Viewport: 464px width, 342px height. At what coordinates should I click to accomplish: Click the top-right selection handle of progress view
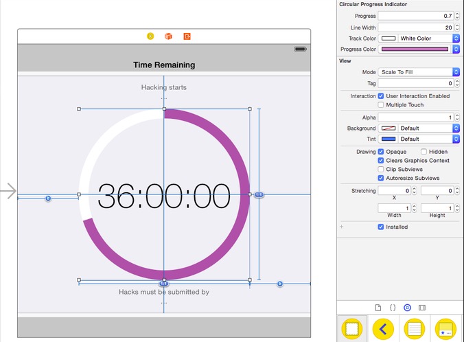pyautogui.click(x=250, y=109)
